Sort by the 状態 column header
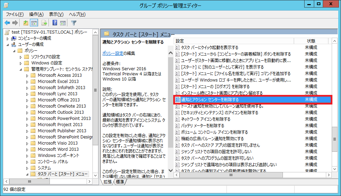This screenshot has height=196, width=341. coord(311,41)
